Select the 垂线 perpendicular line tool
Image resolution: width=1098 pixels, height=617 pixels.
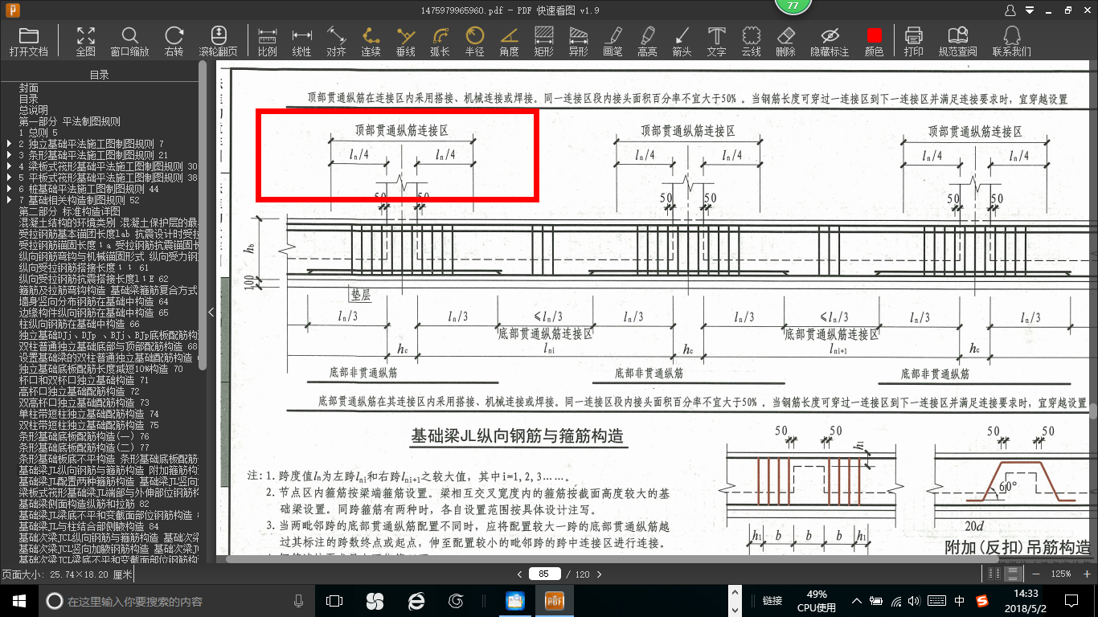406,41
